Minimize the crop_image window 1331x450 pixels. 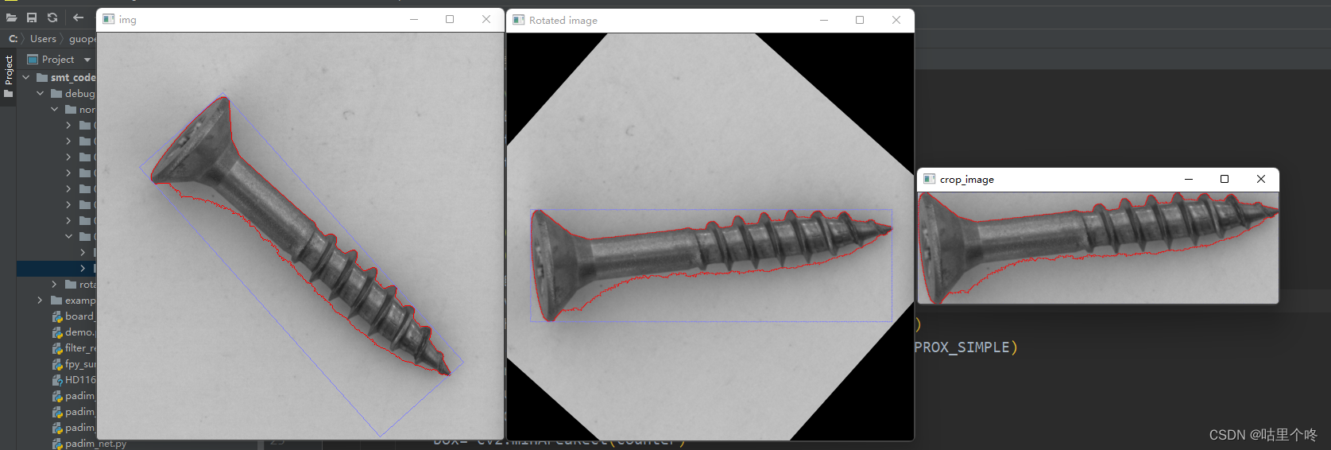(x=1189, y=179)
